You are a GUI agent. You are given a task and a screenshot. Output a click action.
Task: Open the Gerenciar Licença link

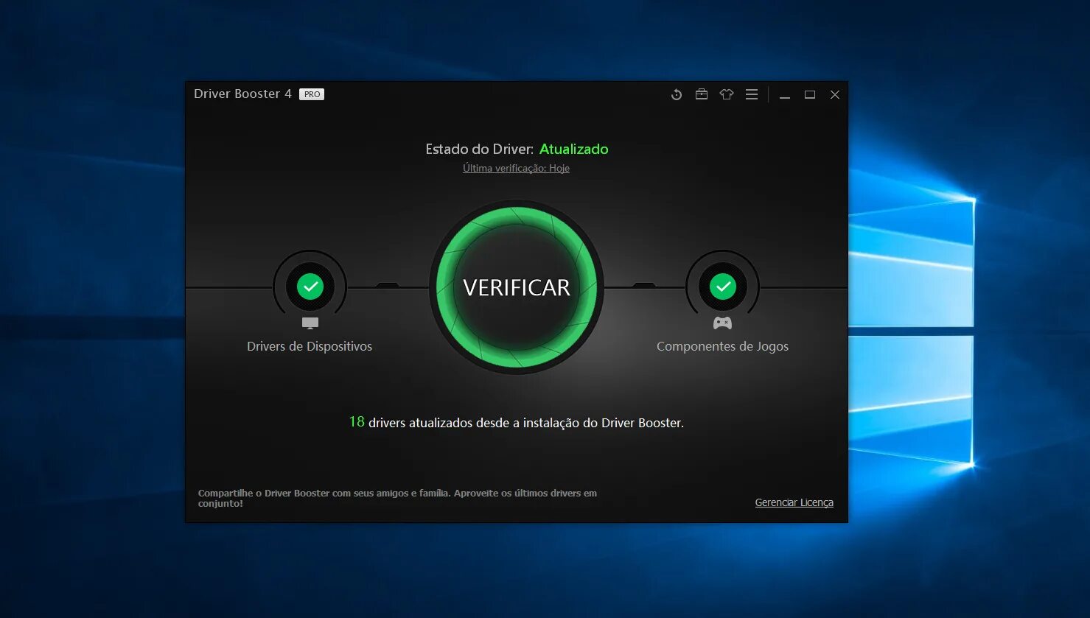point(794,502)
